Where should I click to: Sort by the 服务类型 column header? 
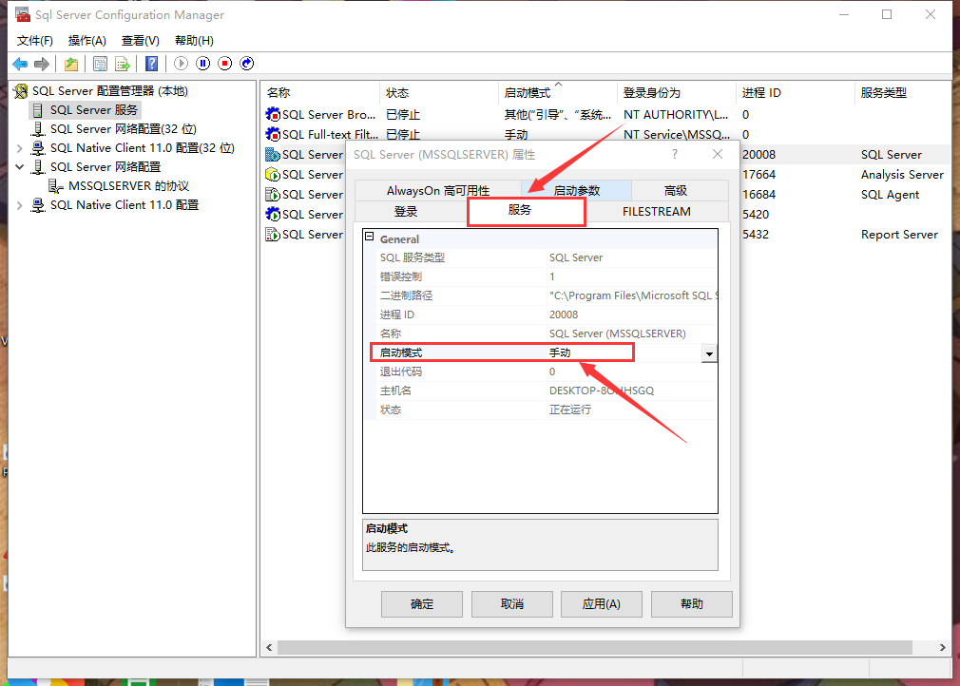(x=903, y=93)
